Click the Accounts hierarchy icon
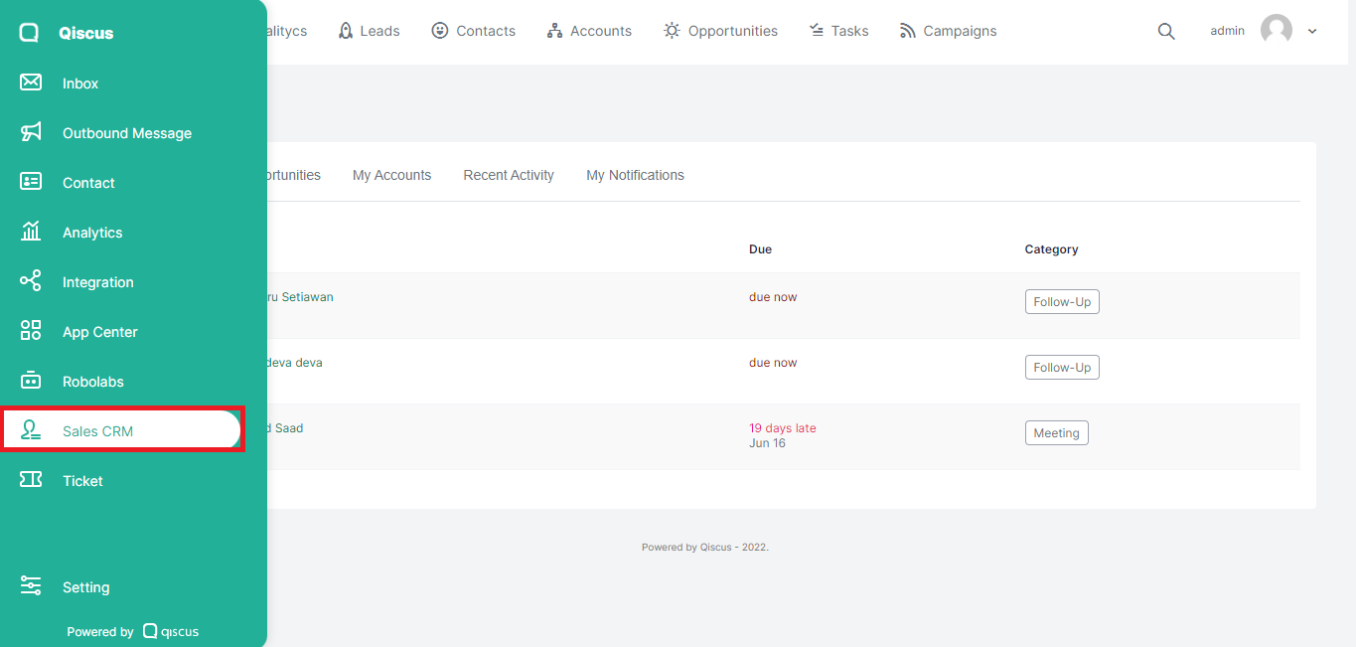This screenshot has height=647, width=1356. coord(554,31)
